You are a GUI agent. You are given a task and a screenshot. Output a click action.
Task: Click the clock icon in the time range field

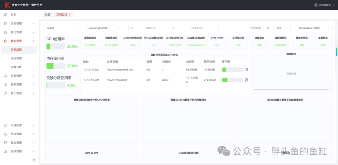[132, 28]
